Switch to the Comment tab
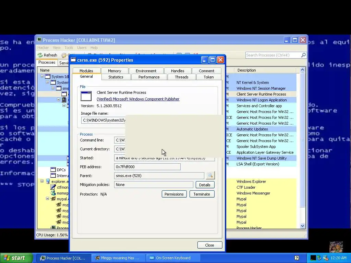Image resolution: width=351 pixels, height=263 pixels. [x=206, y=71]
